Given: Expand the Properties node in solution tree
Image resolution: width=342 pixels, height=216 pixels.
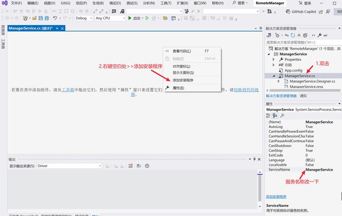Looking at the screenshot, I should (273, 60).
